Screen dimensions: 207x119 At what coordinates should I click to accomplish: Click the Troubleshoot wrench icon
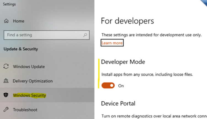pyautogui.click(x=6, y=110)
